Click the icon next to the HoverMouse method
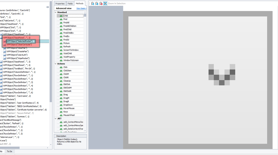The image size is (278, 155). 61,108
